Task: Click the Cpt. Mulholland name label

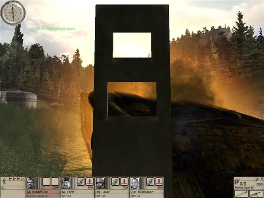Action: pyautogui.click(x=142, y=192)
